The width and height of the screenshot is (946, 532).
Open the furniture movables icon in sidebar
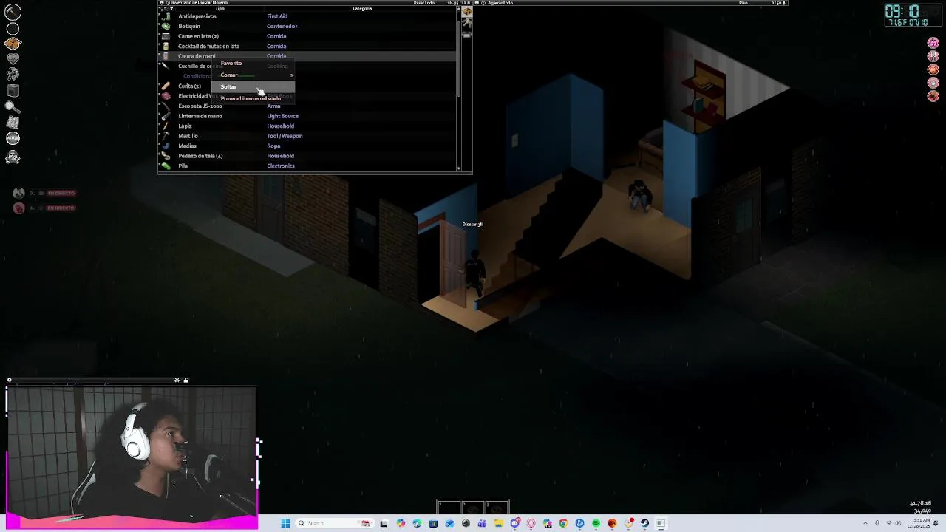[13, 91]
